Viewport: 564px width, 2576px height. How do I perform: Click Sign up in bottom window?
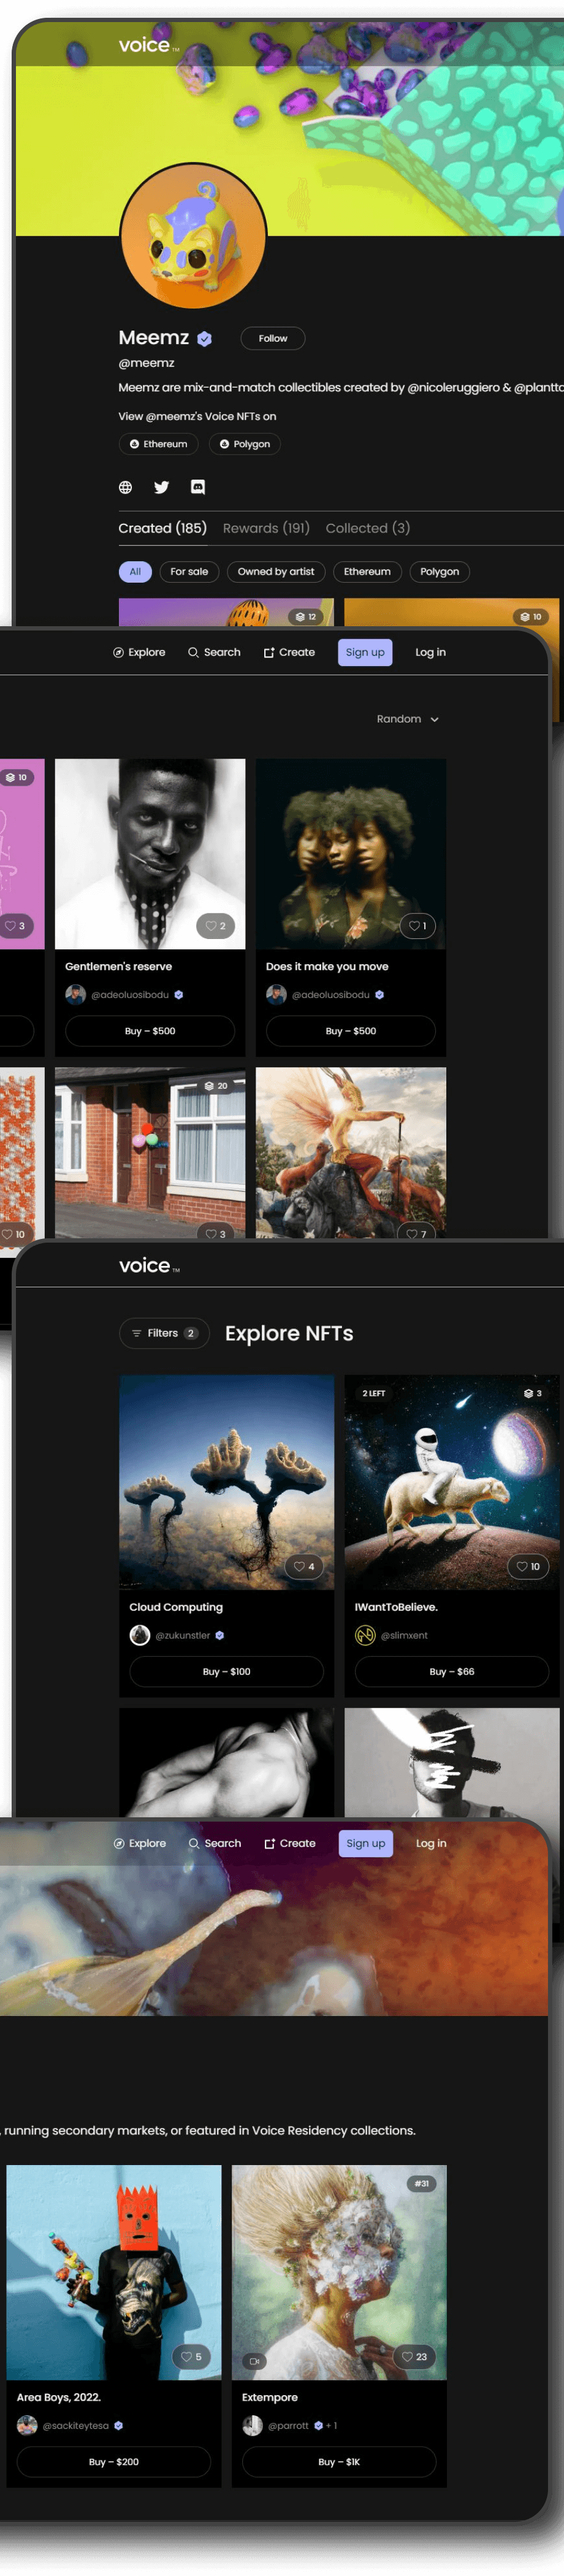(x=365, y=1843)
